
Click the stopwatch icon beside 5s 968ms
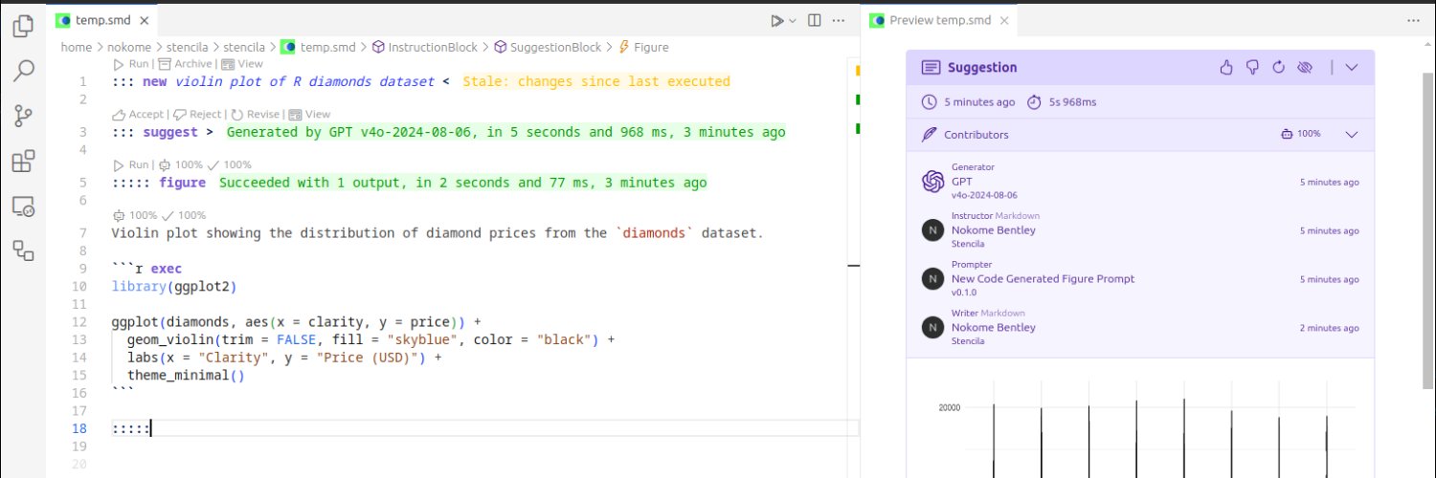pyautogui.click(x=1033, y=101)
